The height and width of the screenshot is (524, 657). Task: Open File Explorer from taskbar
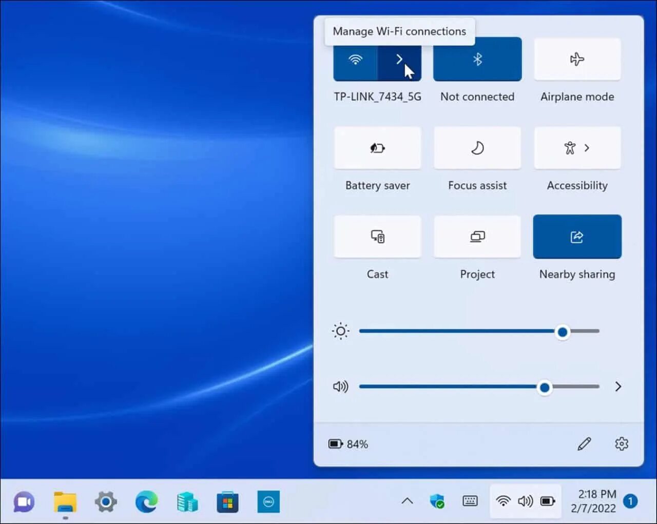click(65, 502)
